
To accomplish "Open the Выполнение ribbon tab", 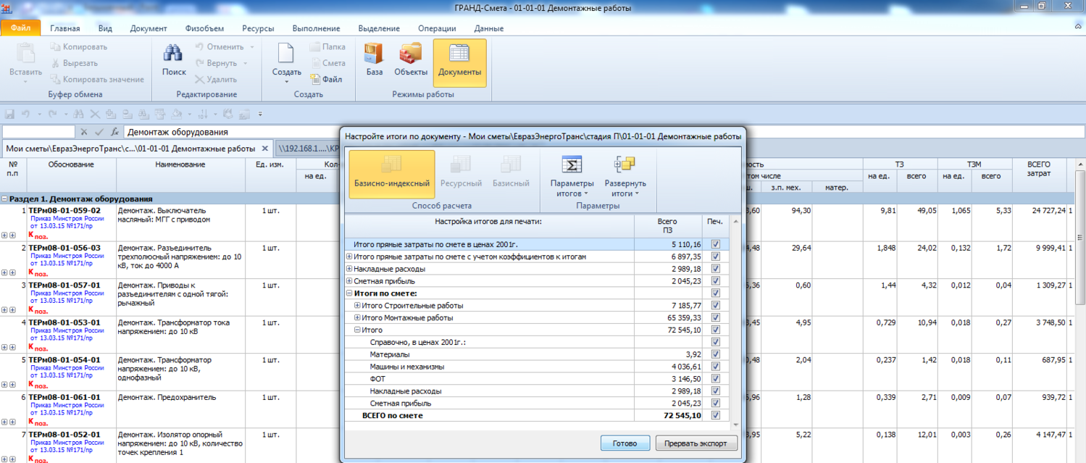I will (316, 28).
